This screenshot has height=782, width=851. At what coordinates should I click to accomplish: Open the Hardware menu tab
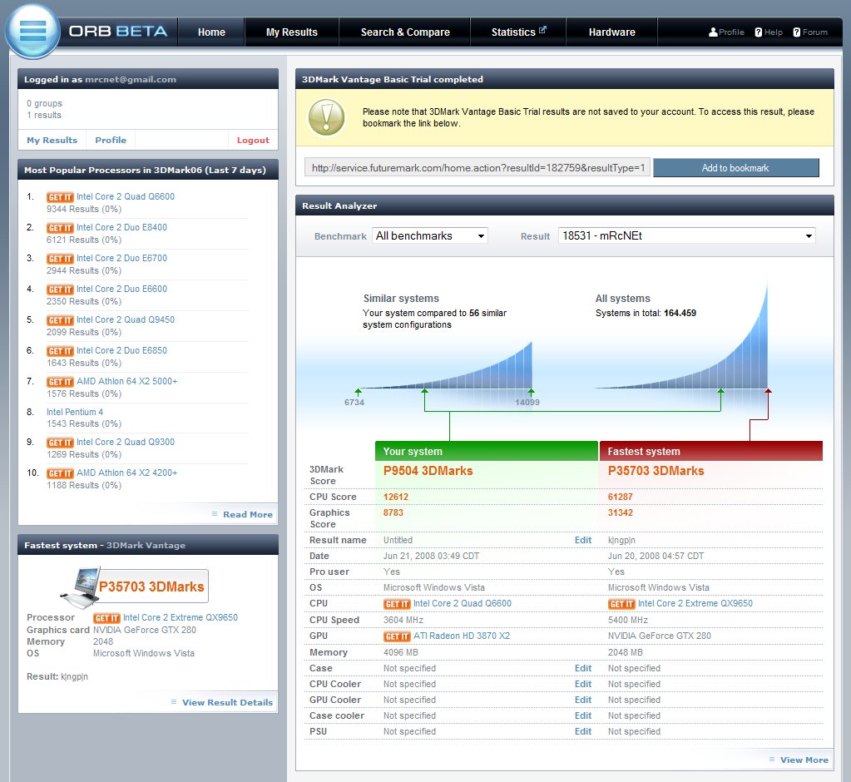coord(611,32)
